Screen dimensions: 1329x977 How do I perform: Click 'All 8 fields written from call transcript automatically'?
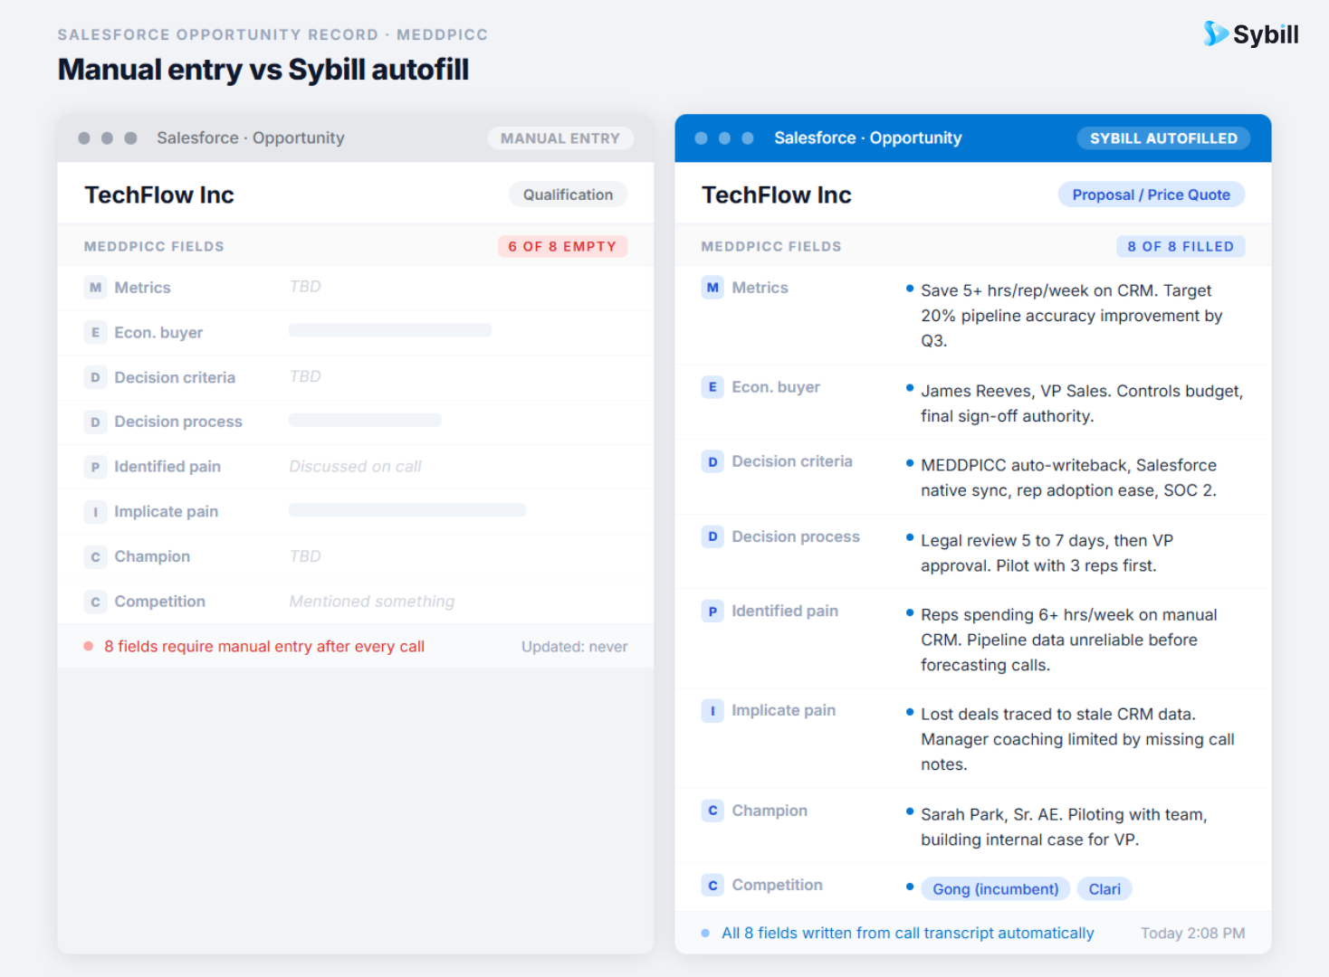pos(907,934)
